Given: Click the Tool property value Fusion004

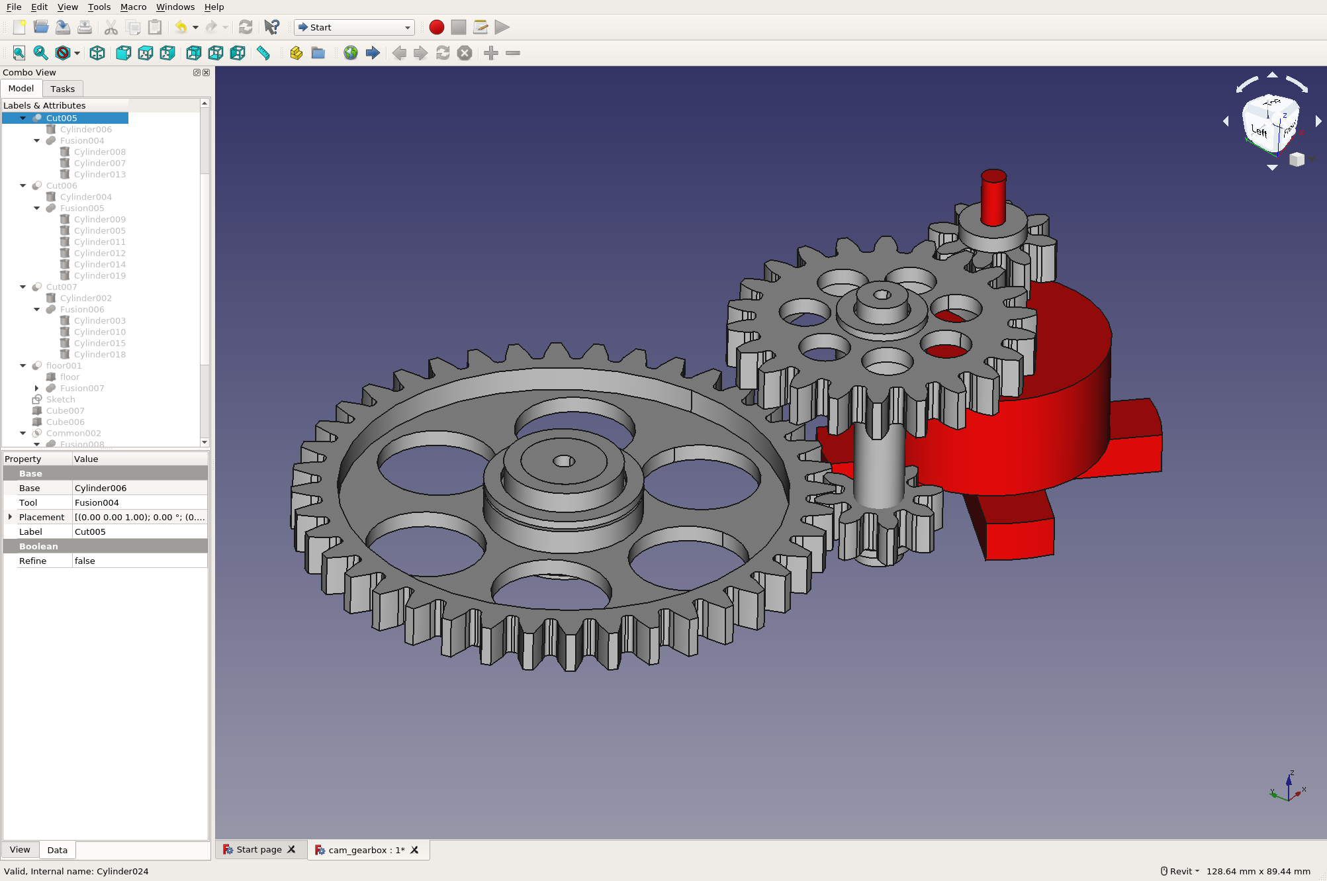Looking at the screenshot, I should point(140,502).
